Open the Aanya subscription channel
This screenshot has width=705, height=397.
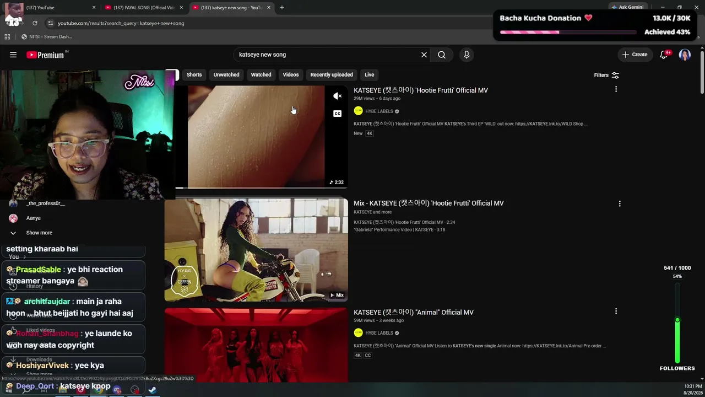33,218
